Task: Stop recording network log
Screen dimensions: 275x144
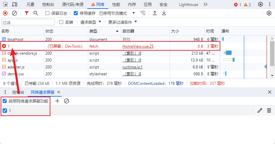Action: [5, 13]
